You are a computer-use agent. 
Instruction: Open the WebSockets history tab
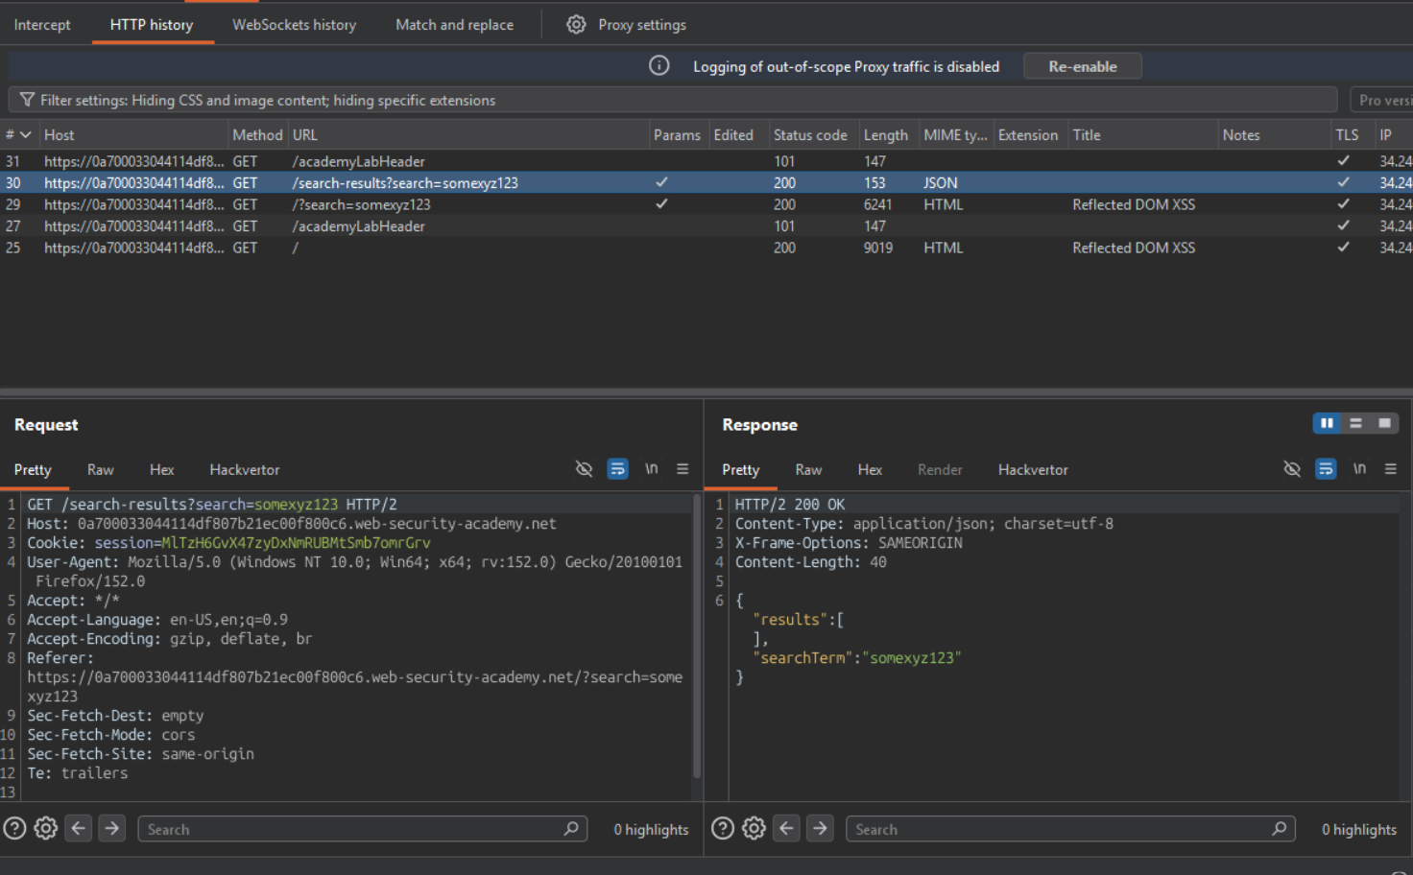click(x=294, y=25)
